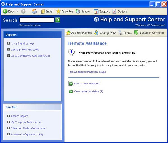
Task: Click the greyed Forward arrow icon
Action: pyautogui.click(x=23, y=11)
